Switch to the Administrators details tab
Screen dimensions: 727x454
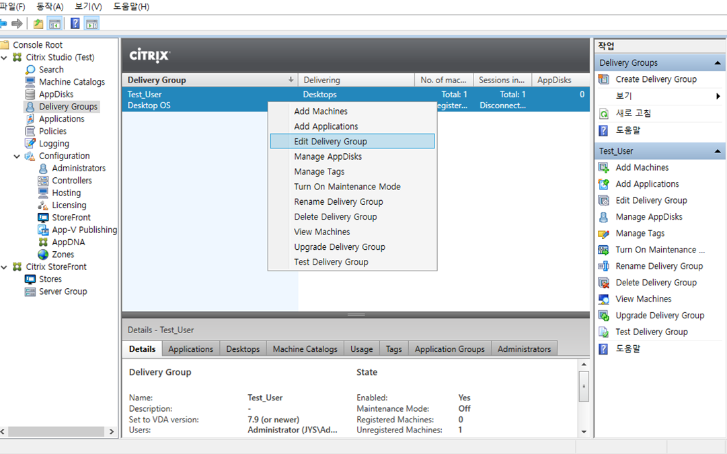(525, 349)
